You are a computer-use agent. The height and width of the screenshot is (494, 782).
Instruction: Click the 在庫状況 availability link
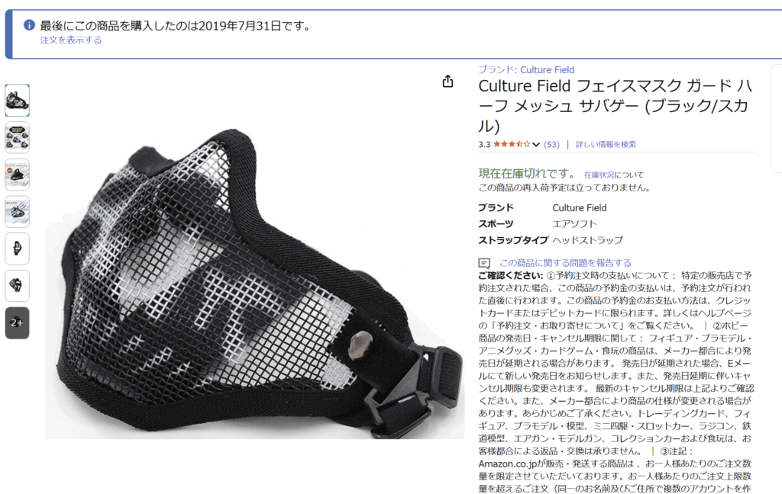point(599,175)
